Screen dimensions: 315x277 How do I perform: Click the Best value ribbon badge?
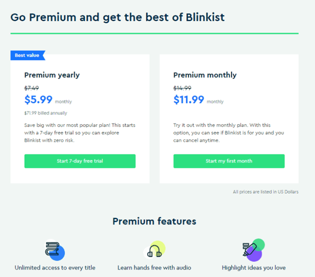28,56
